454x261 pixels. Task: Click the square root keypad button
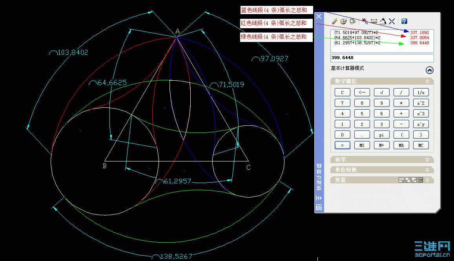382,92
